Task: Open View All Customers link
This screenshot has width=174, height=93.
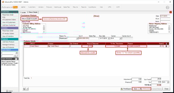Action: point(9,22)
